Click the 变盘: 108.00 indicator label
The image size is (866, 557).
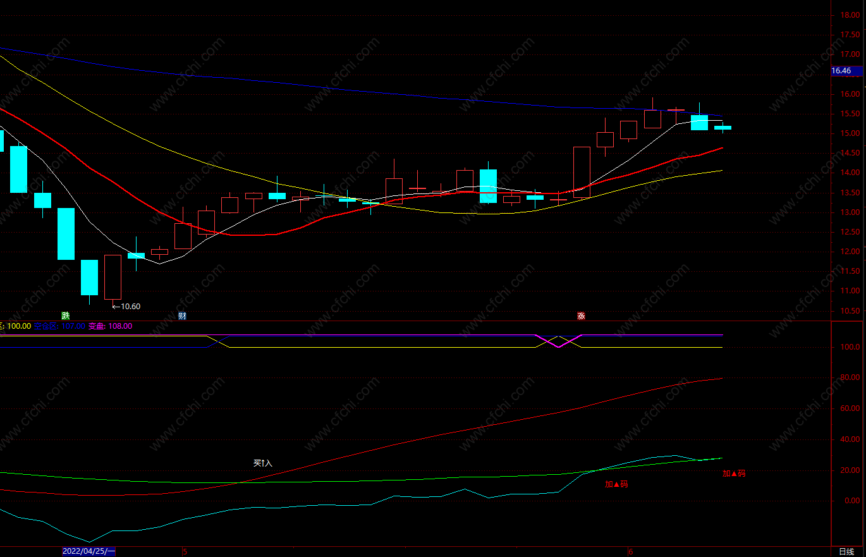coord(110,326)
